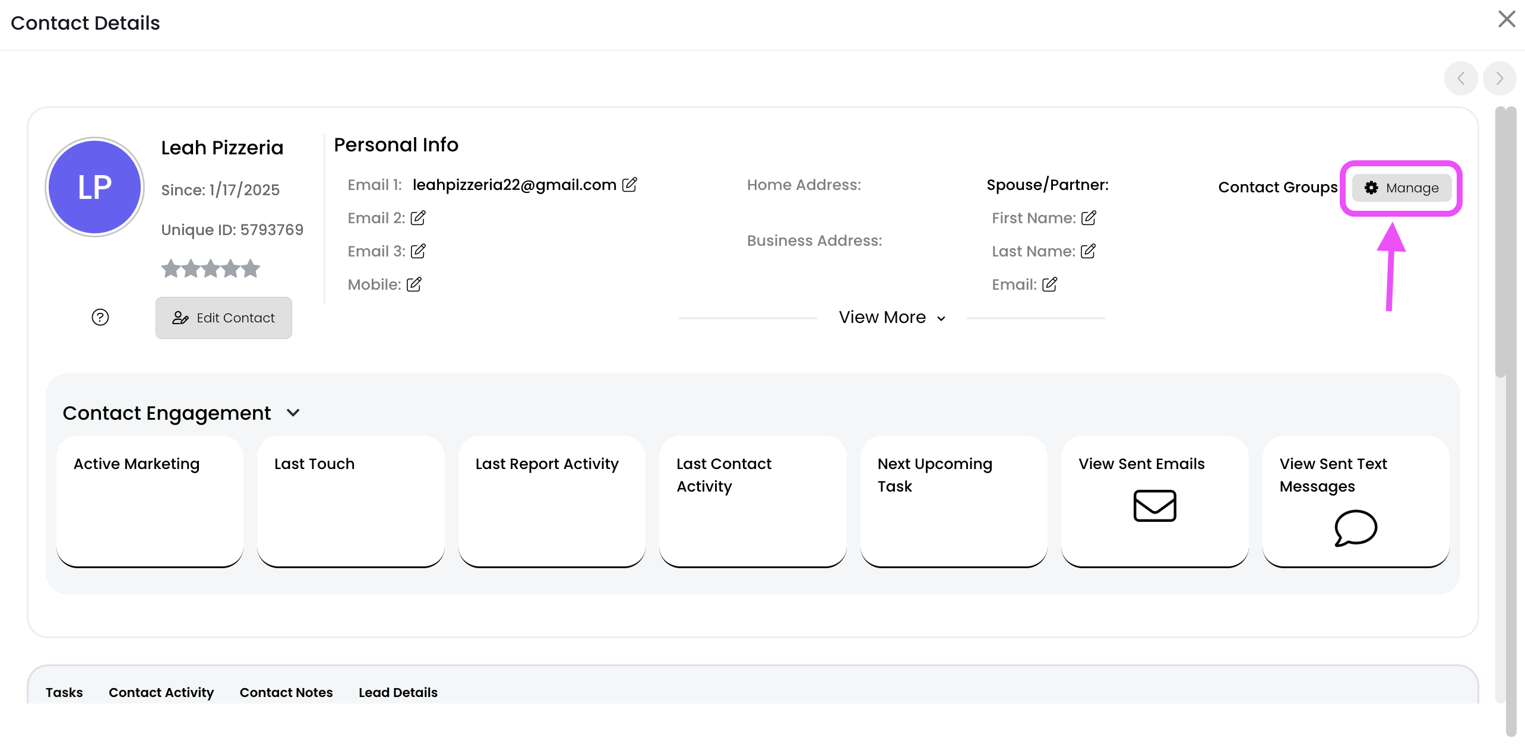Edit the spouse Last Name icon
The height and width of the screenshot is (754, 1525).
[1088, 251]
